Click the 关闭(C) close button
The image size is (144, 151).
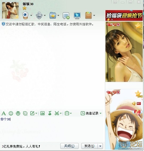[69, 146]
